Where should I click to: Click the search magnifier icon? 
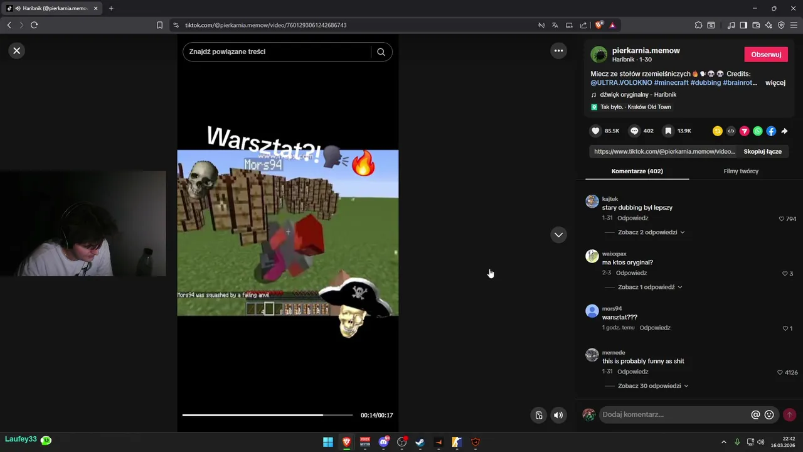pyautogui.click(x=381, y=52)
